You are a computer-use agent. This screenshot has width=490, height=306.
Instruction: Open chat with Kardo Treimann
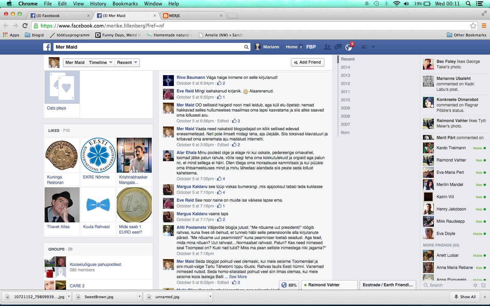455,148
